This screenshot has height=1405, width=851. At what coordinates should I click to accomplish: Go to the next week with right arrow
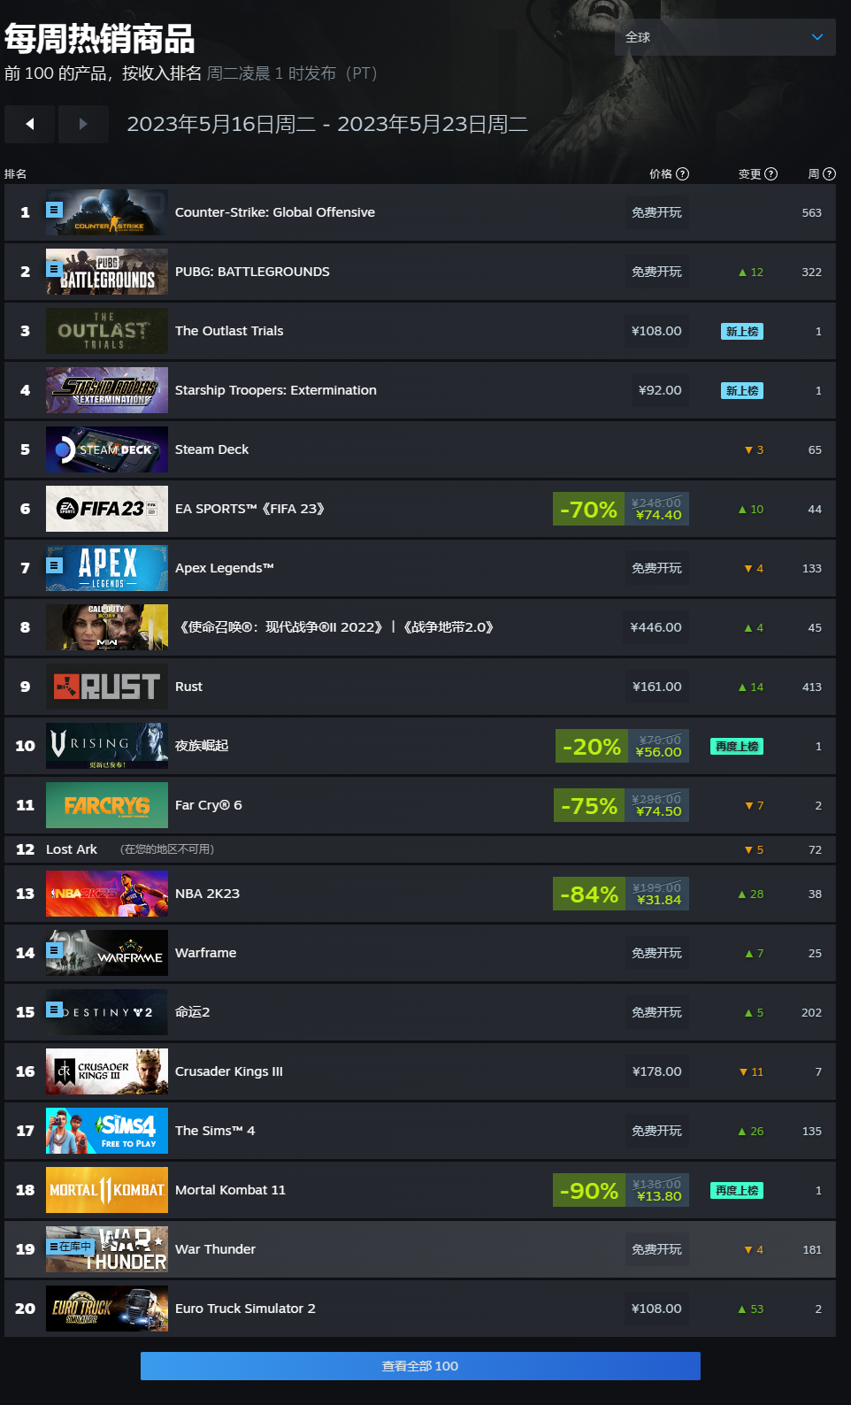83,124
